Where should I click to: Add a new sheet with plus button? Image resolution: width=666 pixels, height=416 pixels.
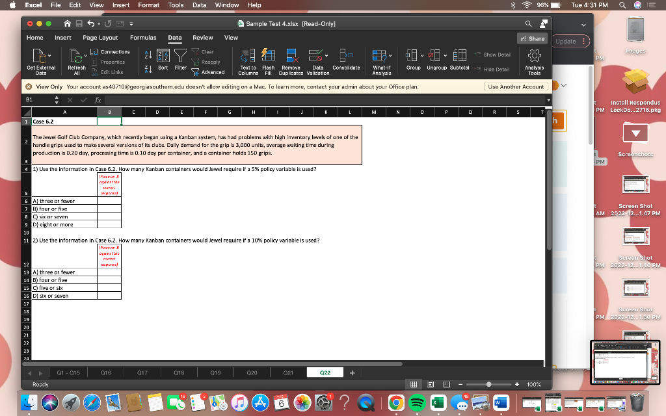352,372
